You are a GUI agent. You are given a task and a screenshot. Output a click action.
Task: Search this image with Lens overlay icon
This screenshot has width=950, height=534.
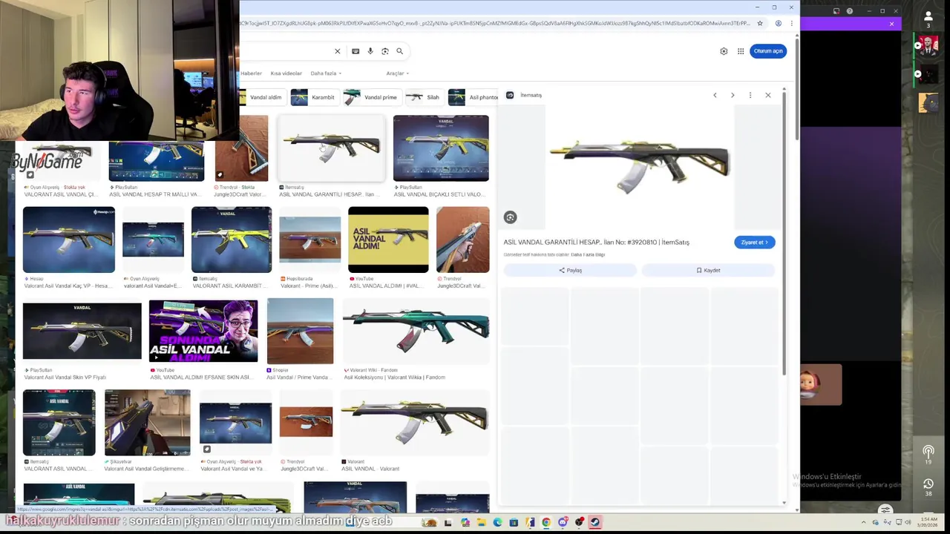(510, 217)
